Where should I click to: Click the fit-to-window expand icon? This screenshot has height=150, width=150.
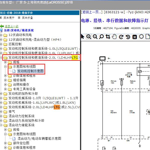coord(135,37)
